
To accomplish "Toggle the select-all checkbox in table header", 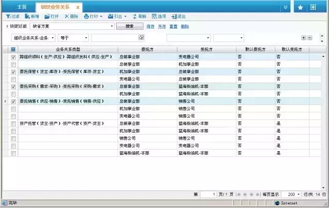I will [x=13, y=50].
